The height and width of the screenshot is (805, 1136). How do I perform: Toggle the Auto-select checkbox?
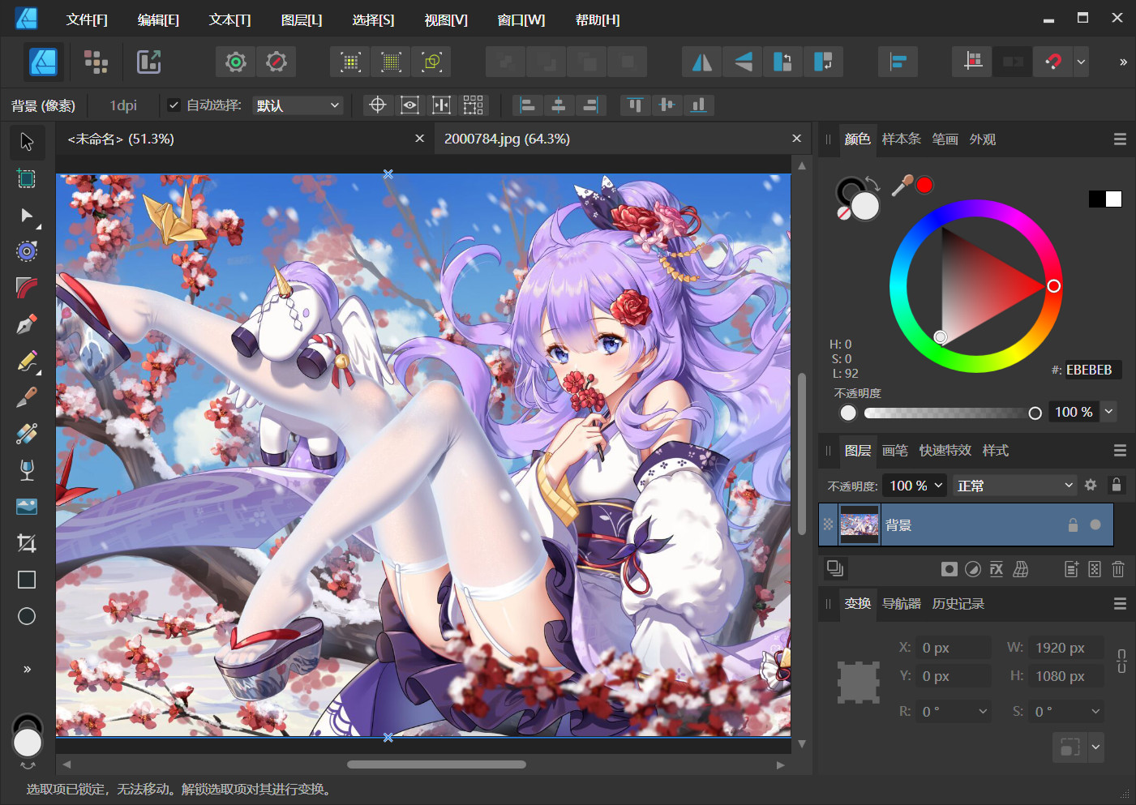tap(174, 105)
